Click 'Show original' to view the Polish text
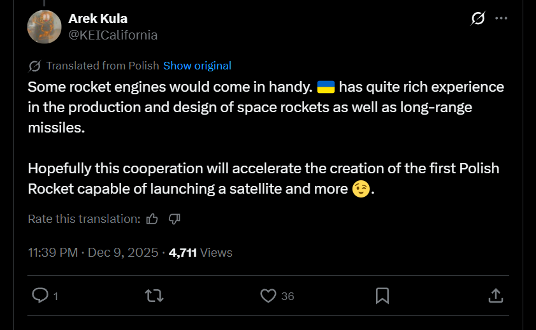This screenshot has height=330, width=536. click(x=197, y=66)
